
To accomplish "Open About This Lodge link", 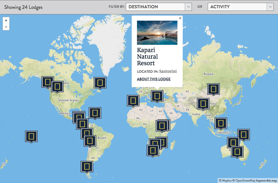I will coord(154,79).
